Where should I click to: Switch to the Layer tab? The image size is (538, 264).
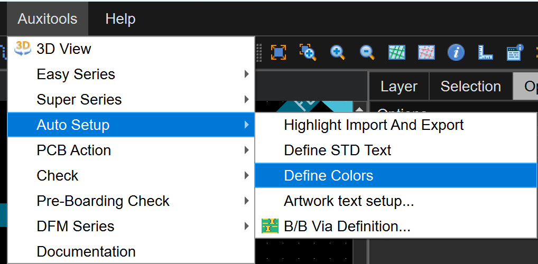click(398, 87)
